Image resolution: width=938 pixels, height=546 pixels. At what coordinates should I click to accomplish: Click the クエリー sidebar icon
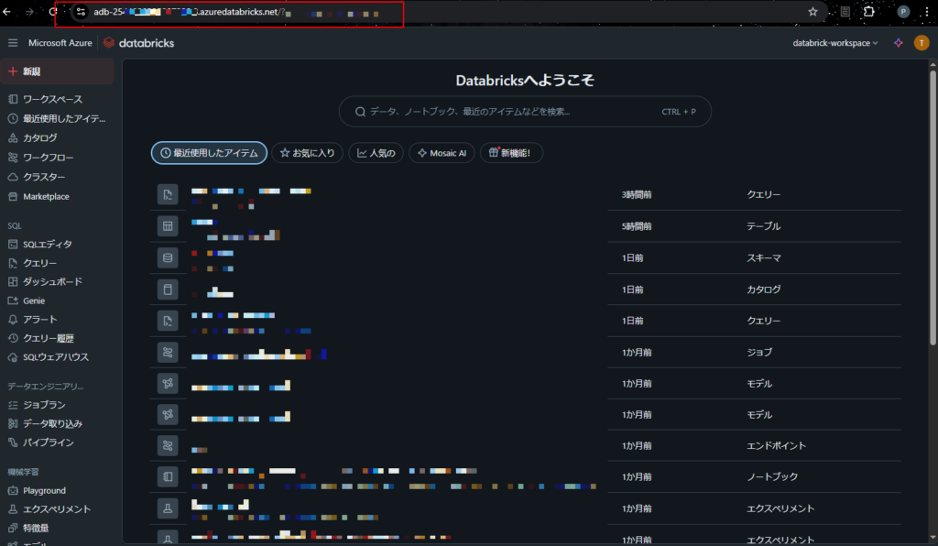(x=13, y=263)
